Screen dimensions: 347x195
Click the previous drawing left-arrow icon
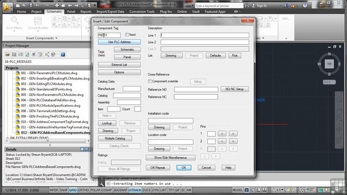pyautogui.click(x=70, y=5)
